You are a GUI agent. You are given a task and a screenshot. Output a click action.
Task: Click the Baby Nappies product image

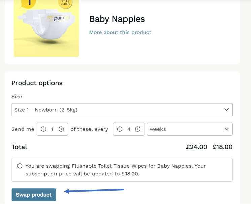point(46,28)
